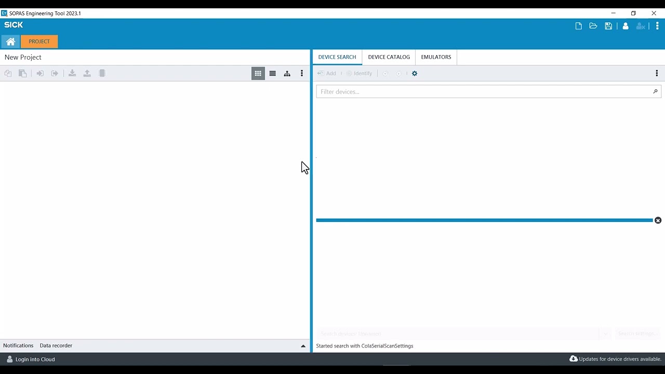Click the device logout arrow icon

55,73
